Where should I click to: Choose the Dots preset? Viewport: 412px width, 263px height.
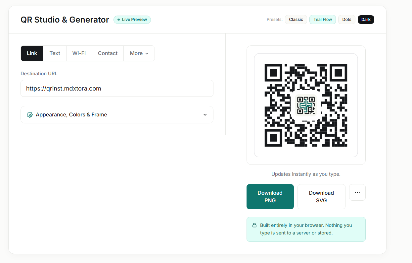tap(347, 20)
